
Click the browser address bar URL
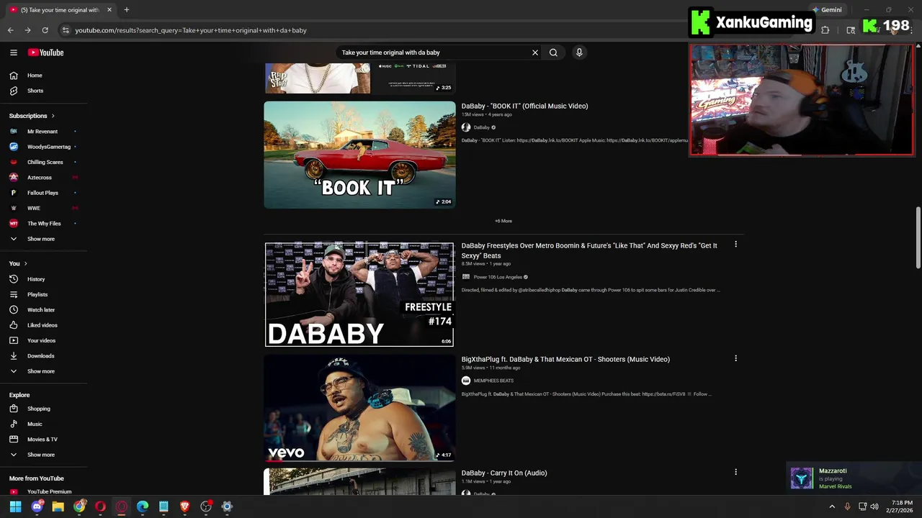pos(191,30)
